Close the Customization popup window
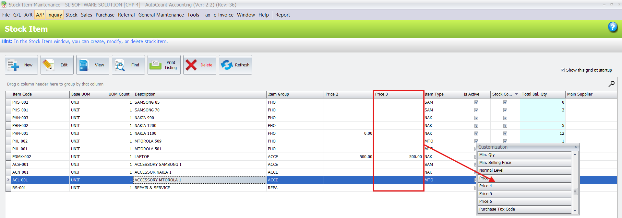The height and width of the screenshot is (218, 622). [x=576, y=147]
